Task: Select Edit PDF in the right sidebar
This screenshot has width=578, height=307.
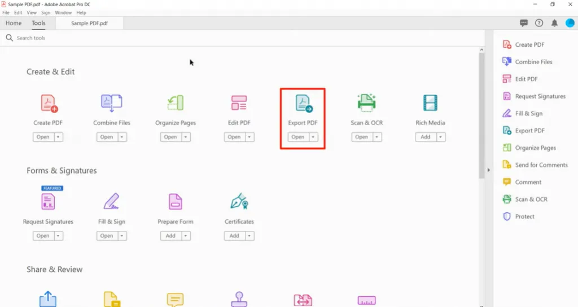Action: click(x=520, y=79)
